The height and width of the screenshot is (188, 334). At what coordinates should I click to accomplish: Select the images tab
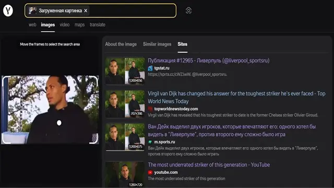pyautogui.click(x=47, y=25)
